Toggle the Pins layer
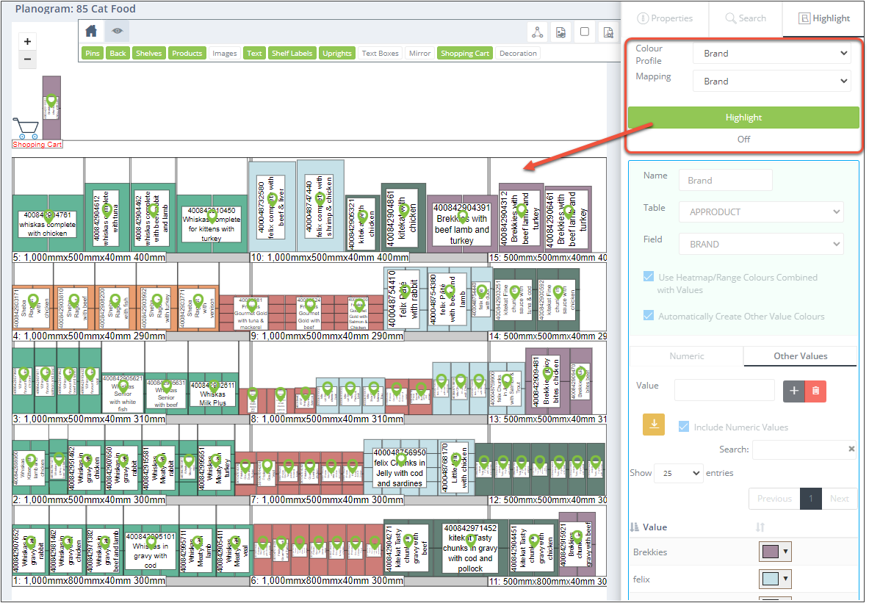The width and height of the screenshot is (869, 603). (93, 53)
